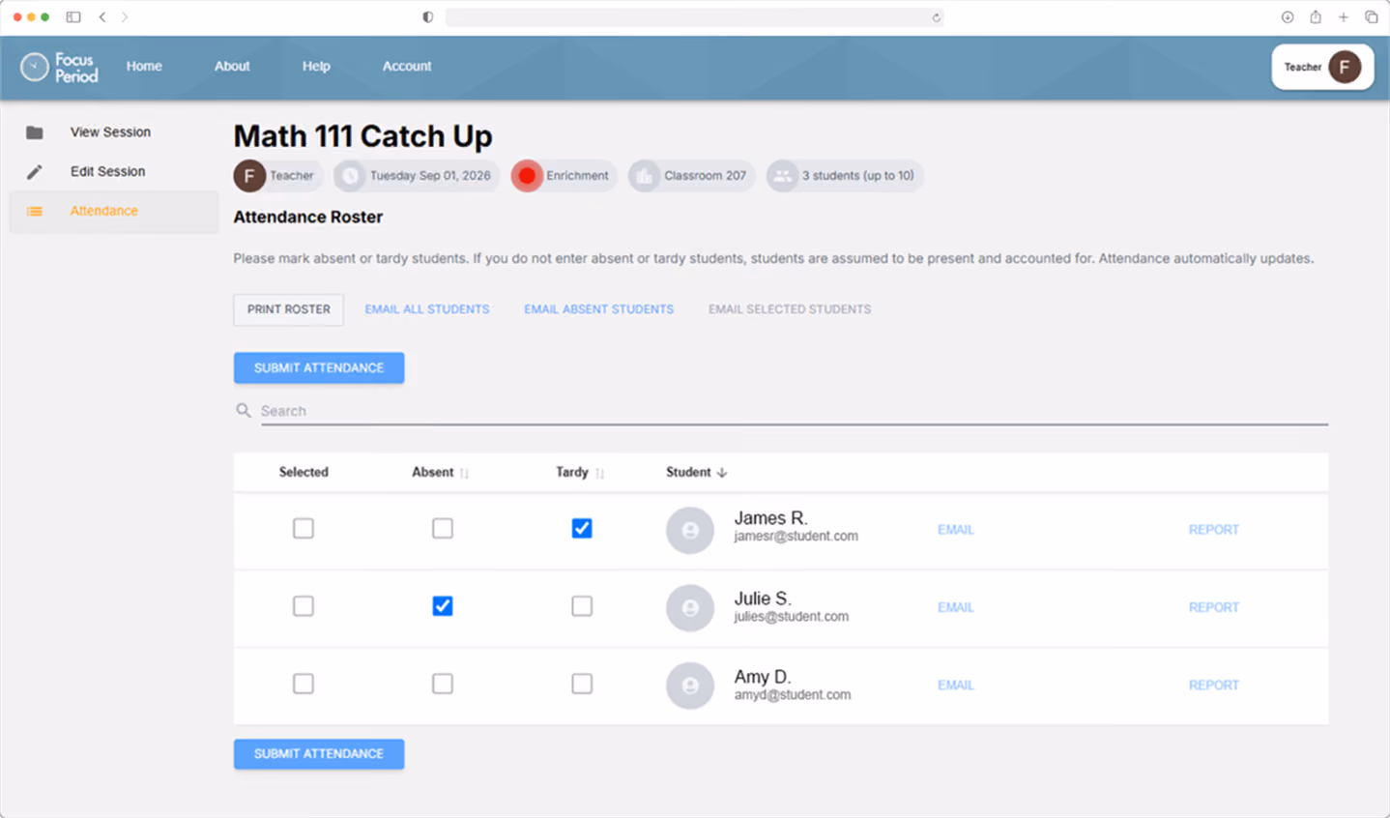
Task: Click the browser sidebar toggle icon
Action: pos(73,17)
